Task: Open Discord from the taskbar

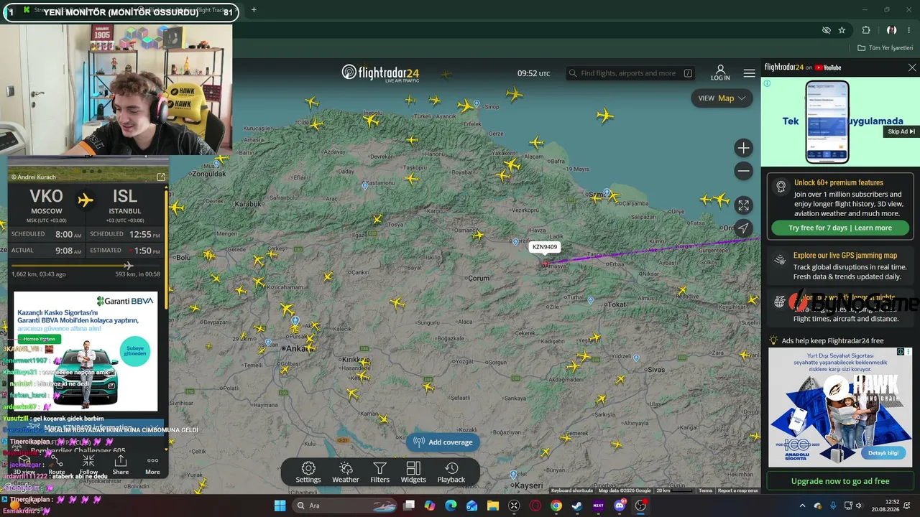Action: pyautogui.click(x=620, y=506)
